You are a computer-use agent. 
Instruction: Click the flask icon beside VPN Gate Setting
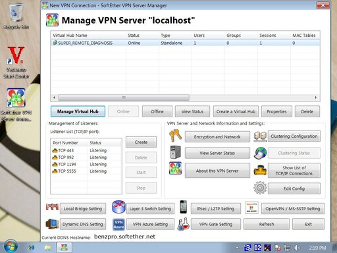click(x=184, y=224)
